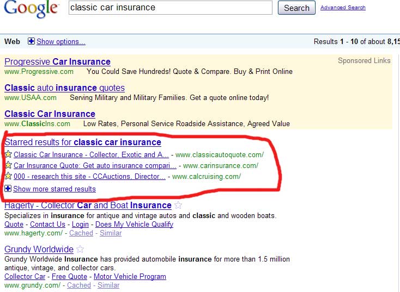Viewport: 400px width, 292px height.
Task: Open Hagerty - Collector Car and Boat Insurance
Action: coord(88,205)
